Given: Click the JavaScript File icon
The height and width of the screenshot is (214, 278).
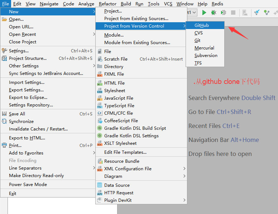Looking at the screenshot, I should pos(100,98).
